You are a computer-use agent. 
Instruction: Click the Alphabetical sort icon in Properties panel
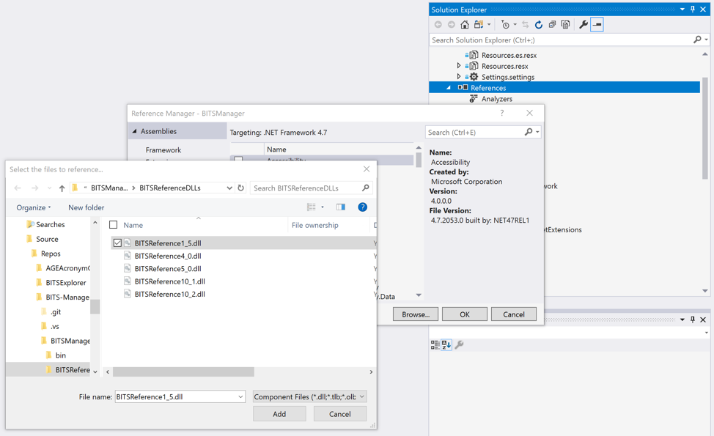tap(446, 344)
